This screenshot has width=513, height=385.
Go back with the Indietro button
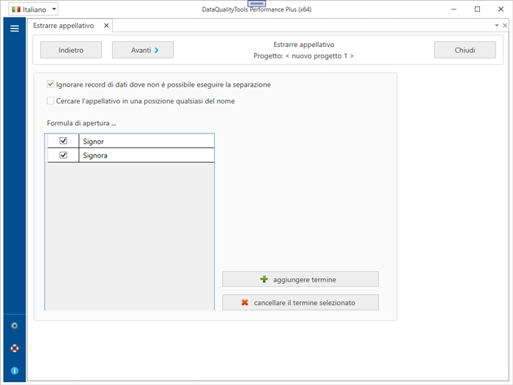coord(71,51)
